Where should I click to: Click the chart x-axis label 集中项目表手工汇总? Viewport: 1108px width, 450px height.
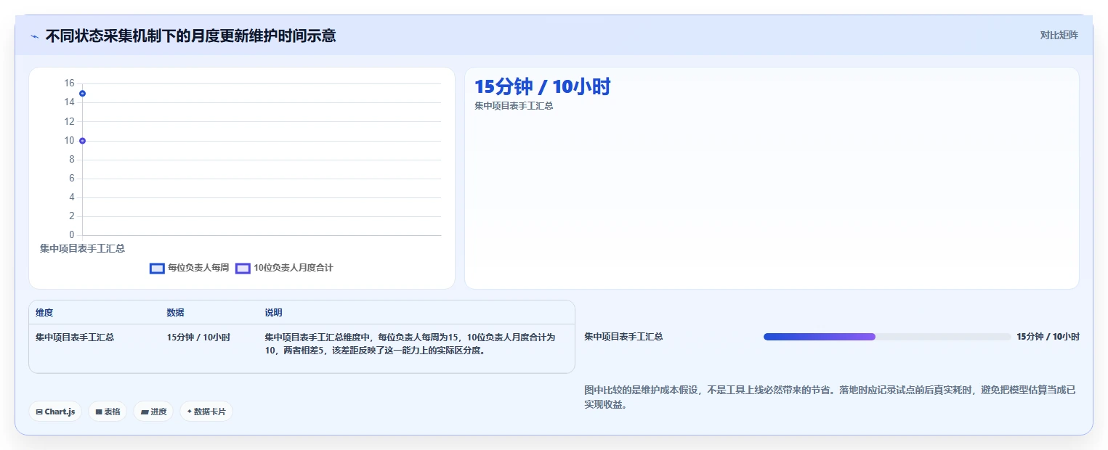coord(82,248)
